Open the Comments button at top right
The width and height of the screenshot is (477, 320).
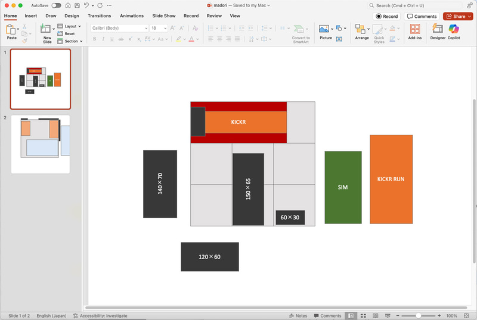click(x=422, y=17)
